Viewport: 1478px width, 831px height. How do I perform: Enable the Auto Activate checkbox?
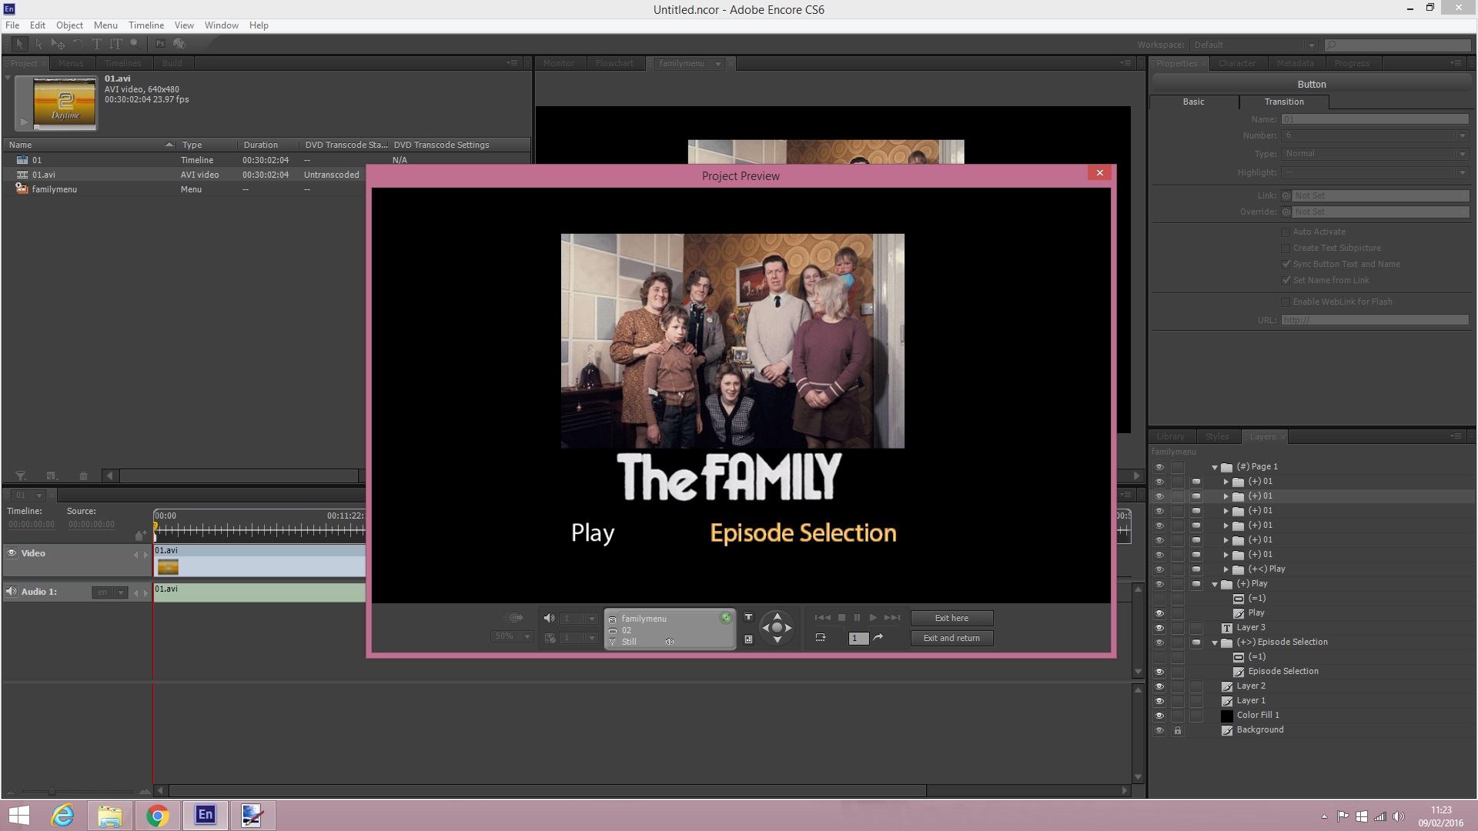pyautogui.click(x=1286, y=232)
